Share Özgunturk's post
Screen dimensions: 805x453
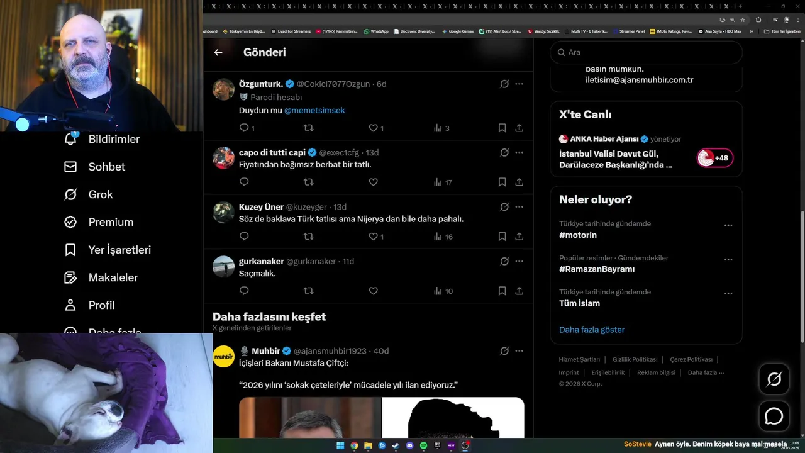click(x=519, y=128)
